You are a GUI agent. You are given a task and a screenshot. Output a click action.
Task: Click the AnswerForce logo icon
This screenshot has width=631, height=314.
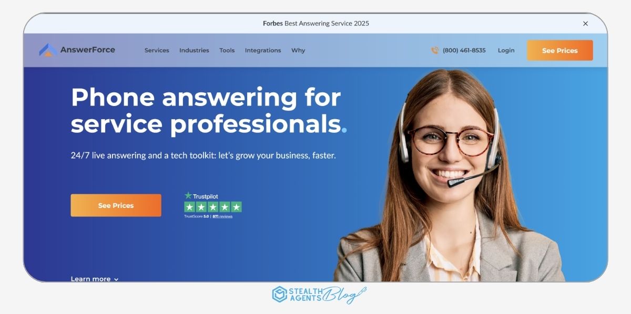click(48, 50)
